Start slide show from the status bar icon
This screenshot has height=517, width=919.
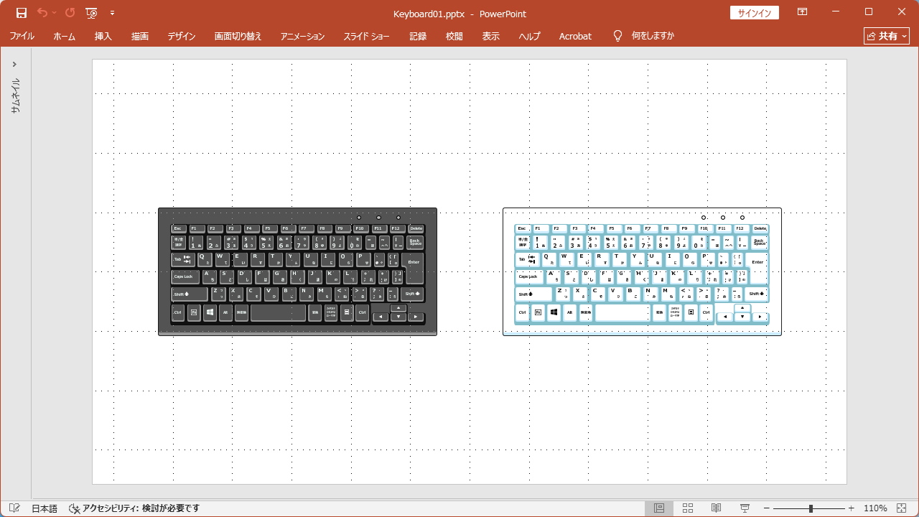coord(744,508)
